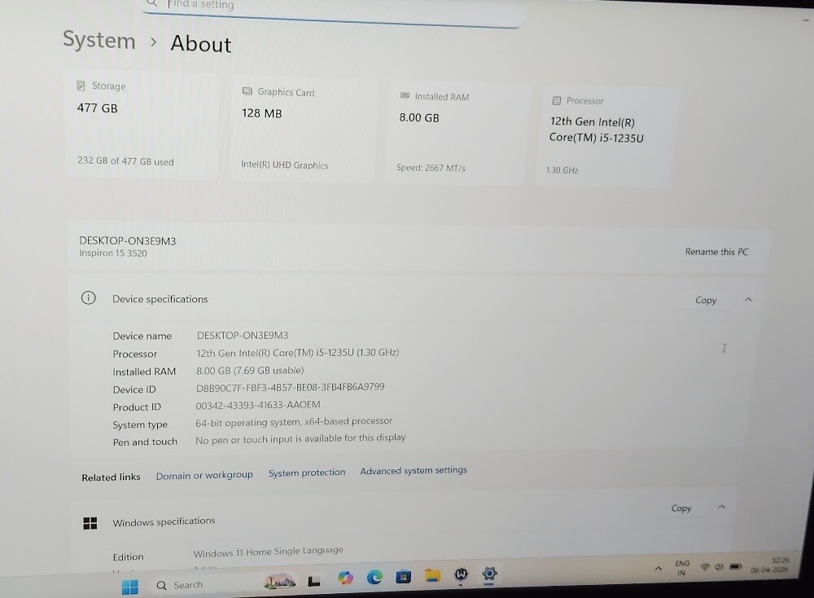Select '64-bit operating system, x64-based processor' text
This screenshot has height=598, width=814.
point(294,422)
